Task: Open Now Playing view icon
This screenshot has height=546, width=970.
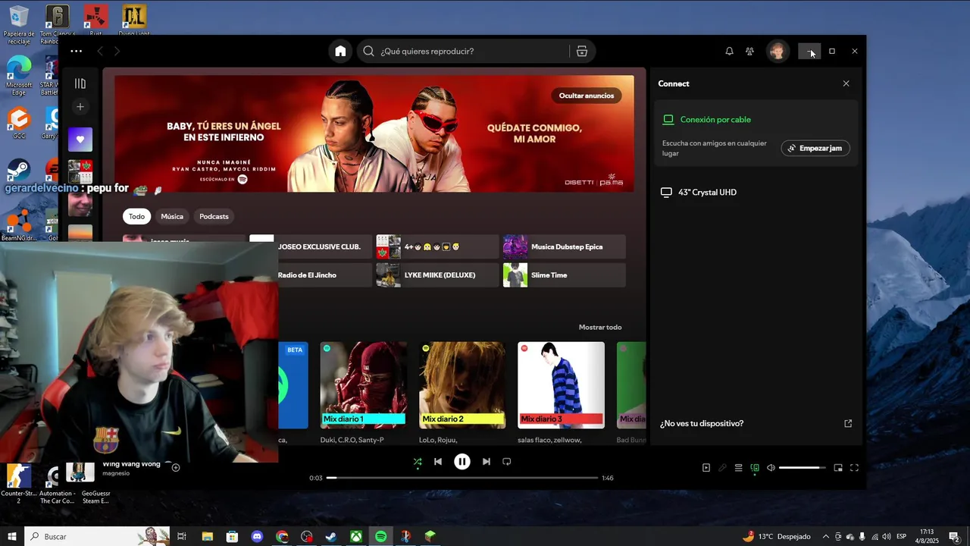Action: 706,468
